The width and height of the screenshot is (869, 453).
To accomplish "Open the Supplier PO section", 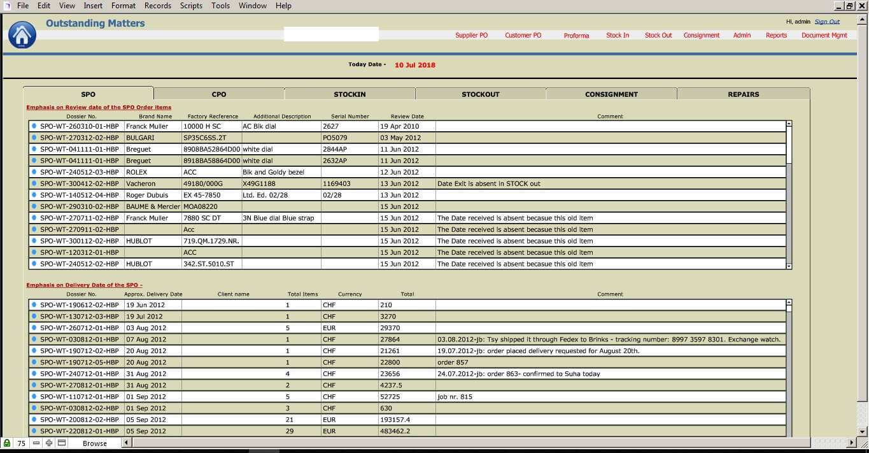I will pyautogui.click(x=471, y=36).
